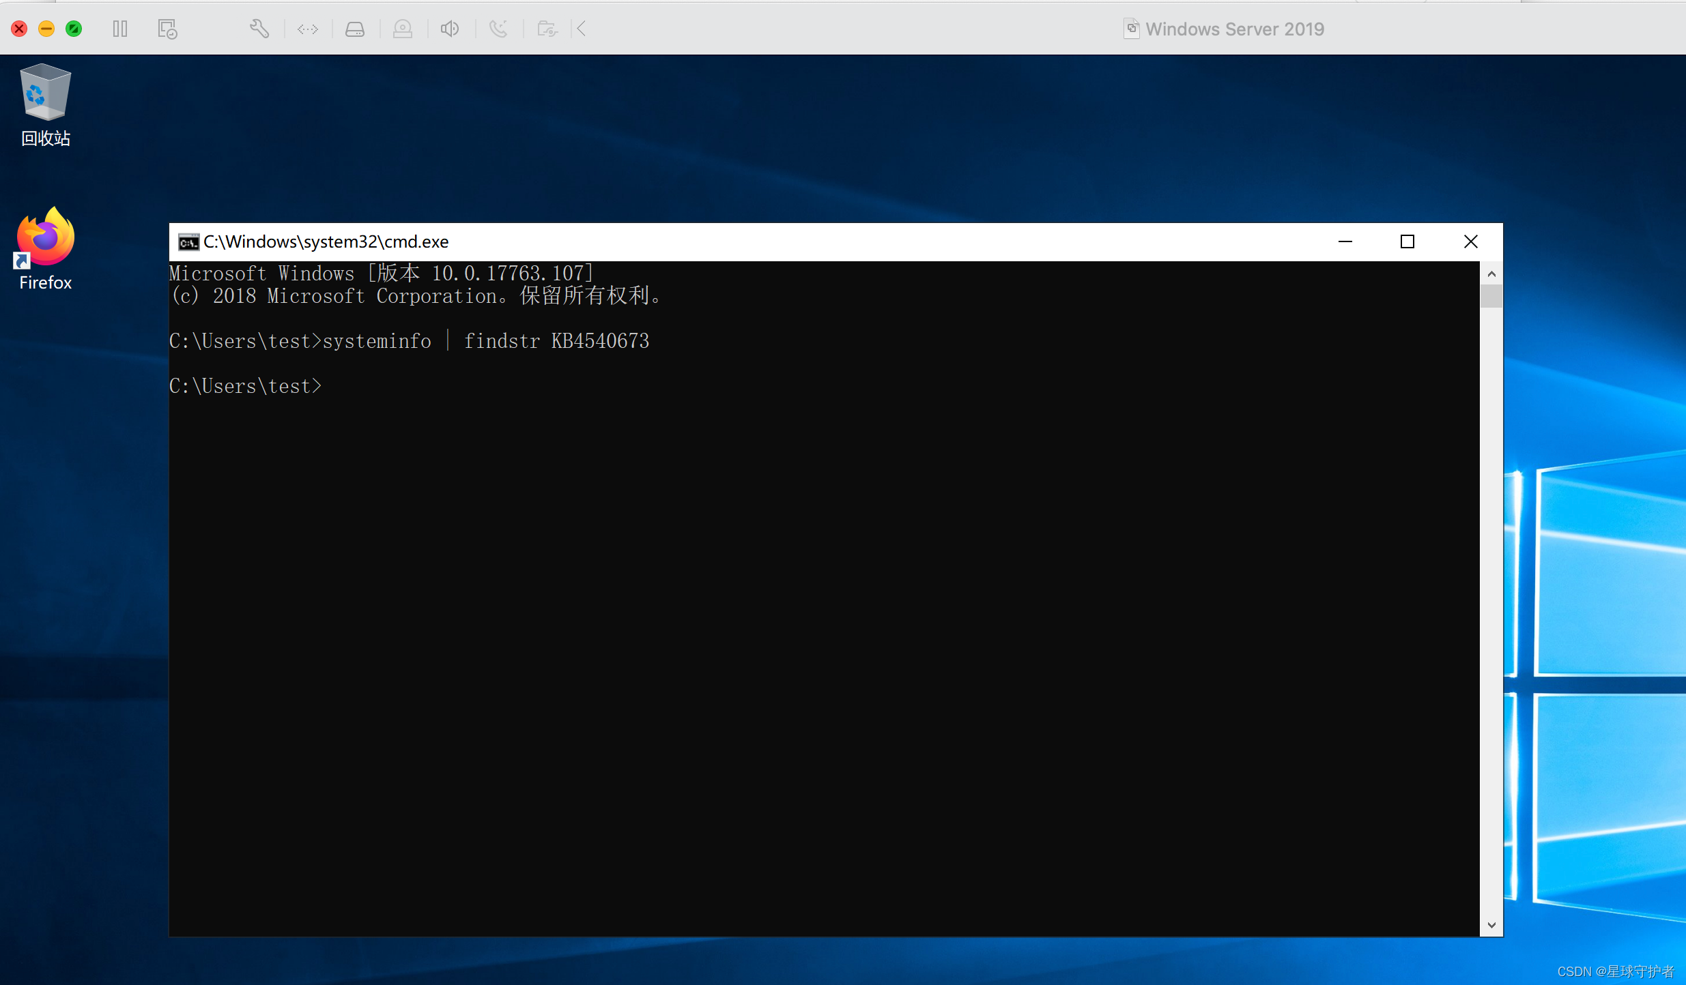Select the Windows Server 2019 tab label
Image resolution: width=1686 pixels, height=985 pixels.
(1234, 29)
